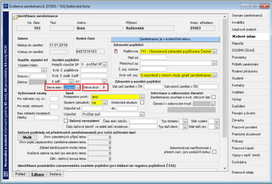Open the Pojišťovna dropdown
This screenshot has width=272, height=184.
pos(214,52)
